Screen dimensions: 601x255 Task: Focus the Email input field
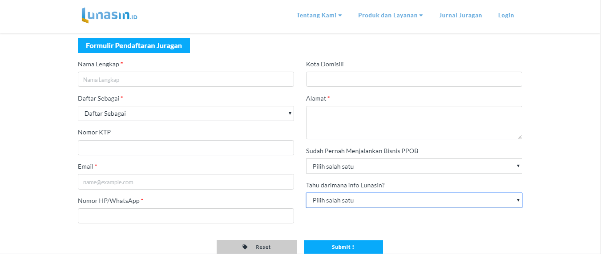[186, 182]
